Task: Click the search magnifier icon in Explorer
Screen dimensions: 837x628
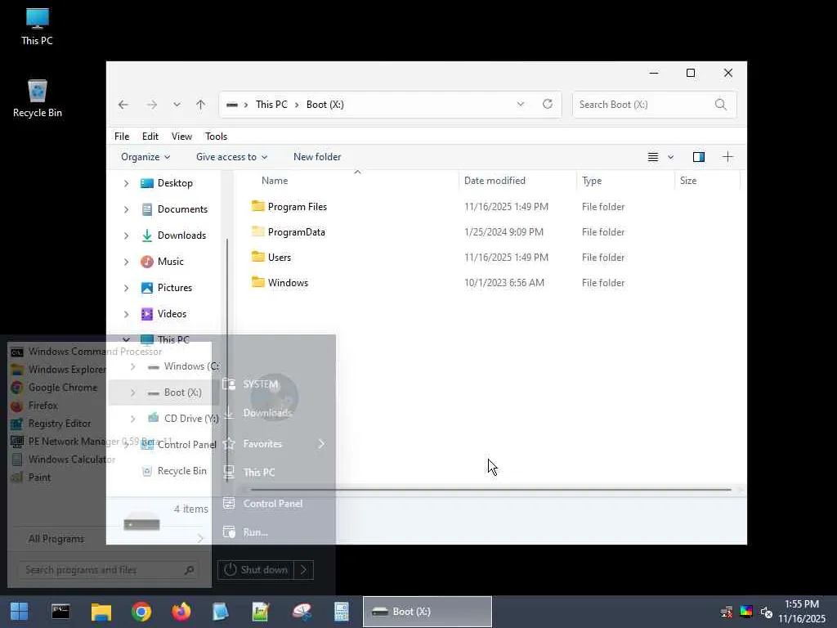Action: 721,105
